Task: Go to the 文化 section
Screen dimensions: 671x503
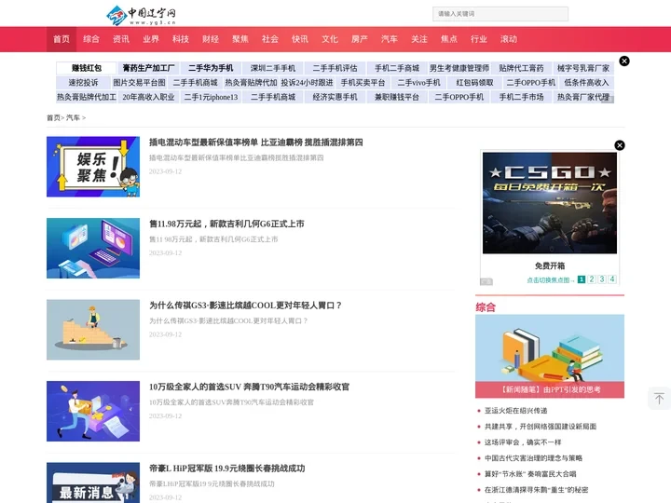Action: (x=330, y=39)
